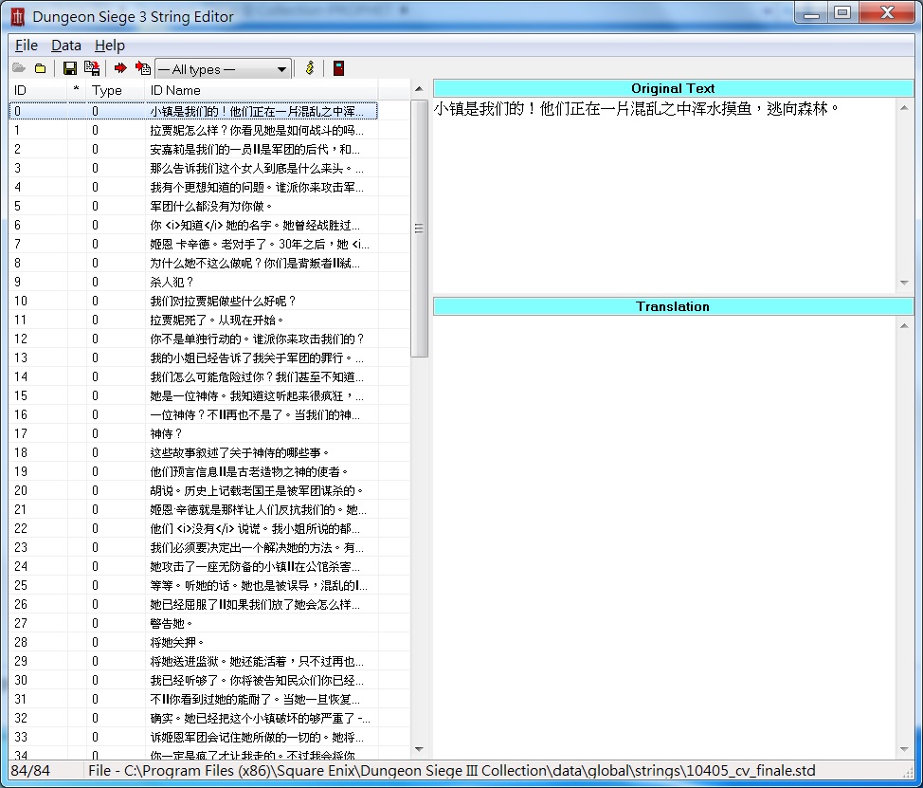This screenshot has width=923, height=788.
Task: Select row 9 '杀人犯？'
Action: point(193,282)
